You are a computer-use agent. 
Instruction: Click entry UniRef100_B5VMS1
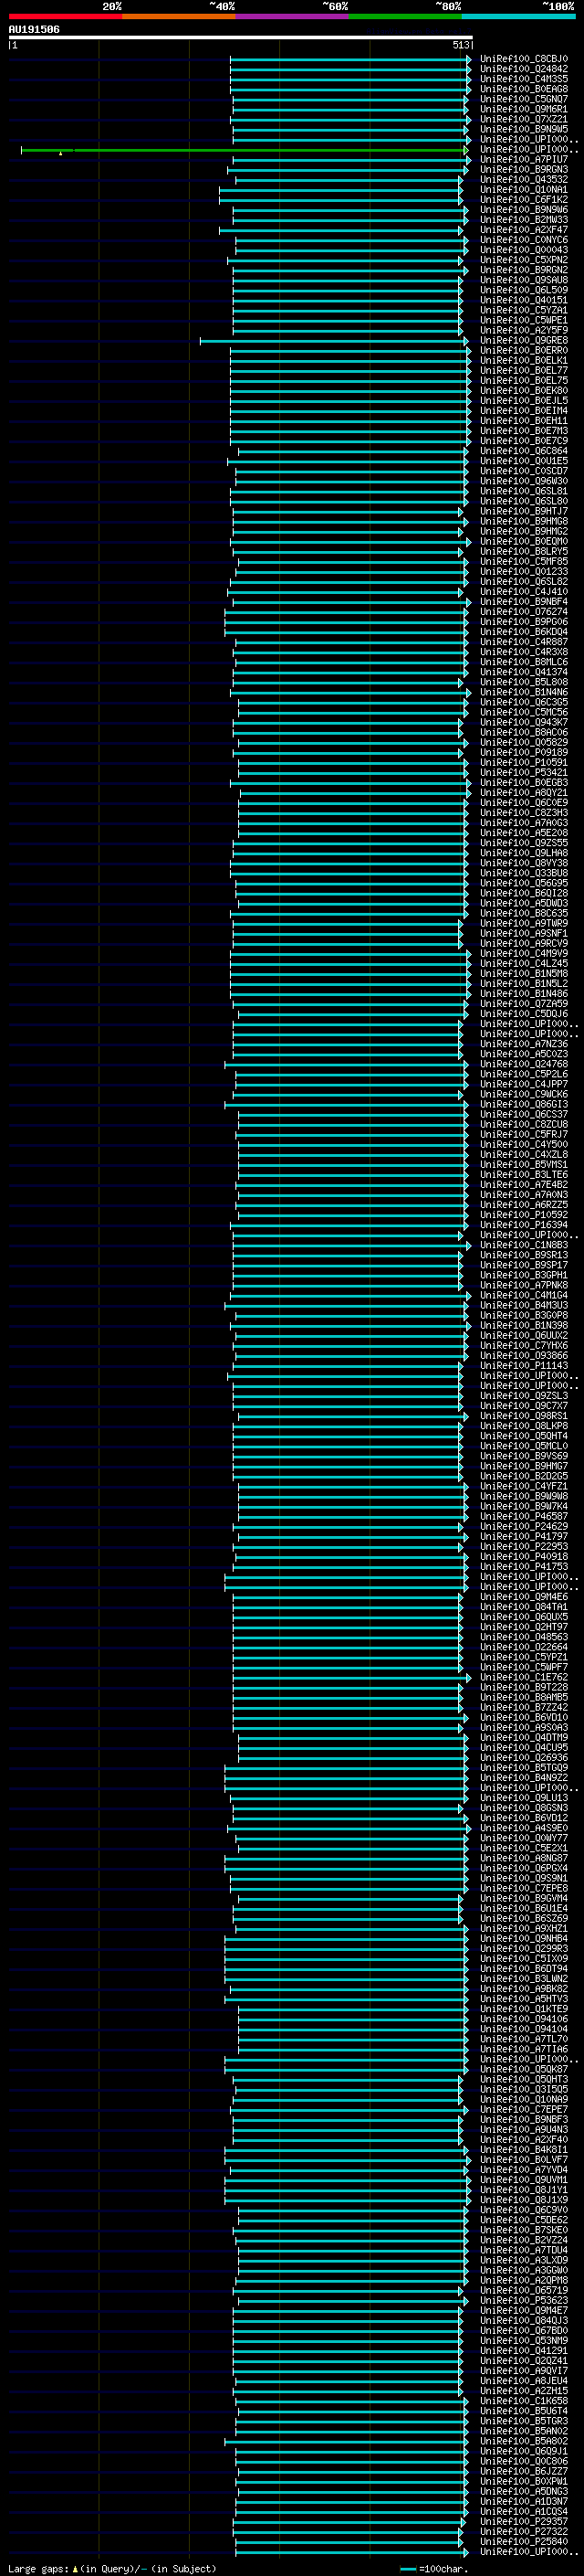523,1165
